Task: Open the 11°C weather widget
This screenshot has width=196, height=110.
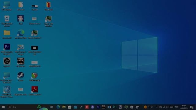Action: click(148, 107)
